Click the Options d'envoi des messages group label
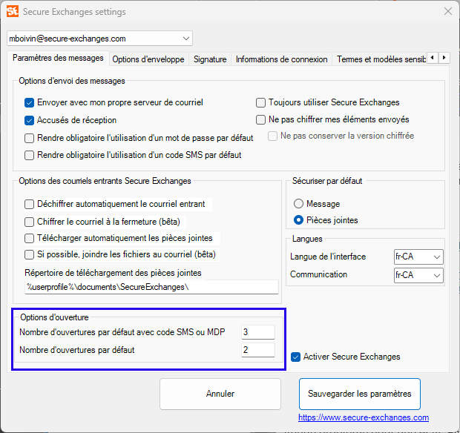Screen dimensions: 460x433 [x=72, y=81]
